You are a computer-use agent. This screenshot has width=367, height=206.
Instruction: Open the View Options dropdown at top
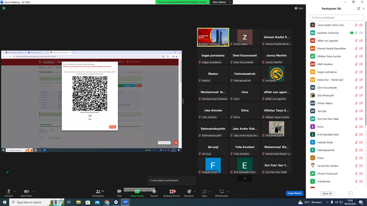pos(221,2)
